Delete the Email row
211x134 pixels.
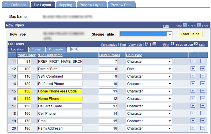coord(202,121)
